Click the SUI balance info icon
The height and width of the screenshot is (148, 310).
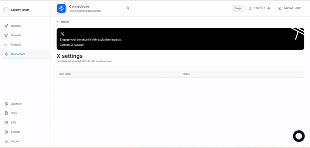tap(269, 8)
